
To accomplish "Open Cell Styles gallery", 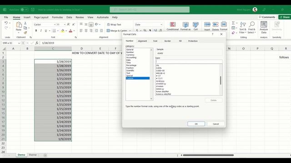I will coord(196,26).
